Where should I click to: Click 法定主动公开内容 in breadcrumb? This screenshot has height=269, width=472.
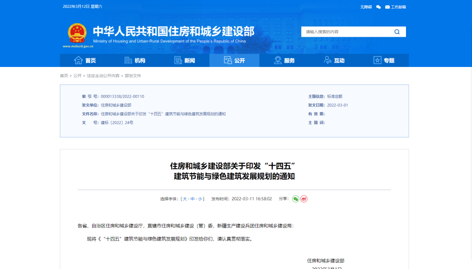click(103, 76)
